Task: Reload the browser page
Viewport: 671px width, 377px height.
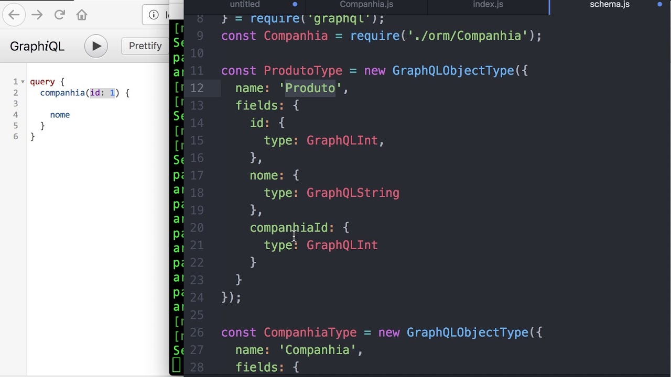Action: click(59, 15)
